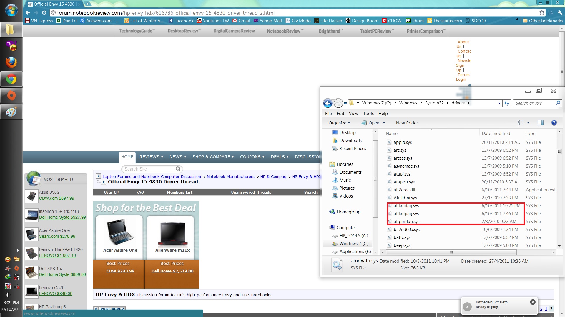Click Dell Home $2,579.00 price link

point(172,271)
